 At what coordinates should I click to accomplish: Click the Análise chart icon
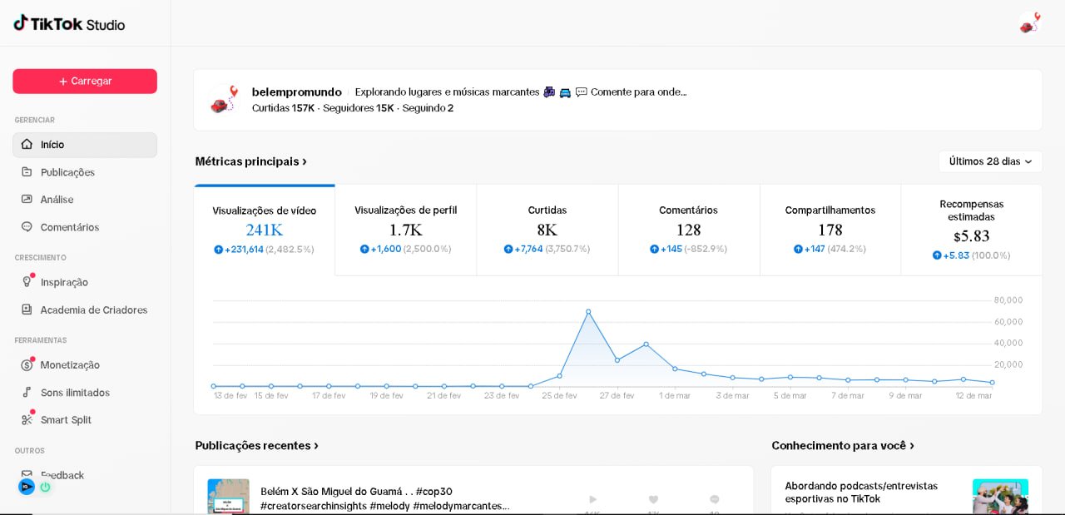27,200
